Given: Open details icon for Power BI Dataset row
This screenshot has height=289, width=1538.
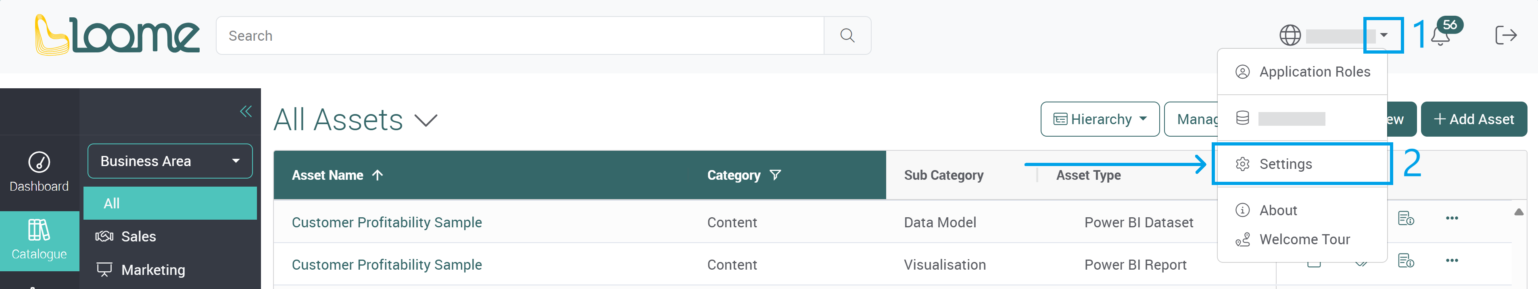Looking at the screenshot, I should pos(1405,218).
